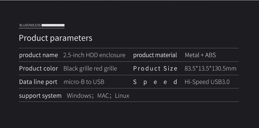Screen dimensions: 259x128
Task: Click the support system label
Action: [40, 96]
